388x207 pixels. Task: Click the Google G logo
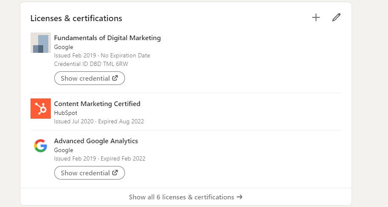coord(41,146)
